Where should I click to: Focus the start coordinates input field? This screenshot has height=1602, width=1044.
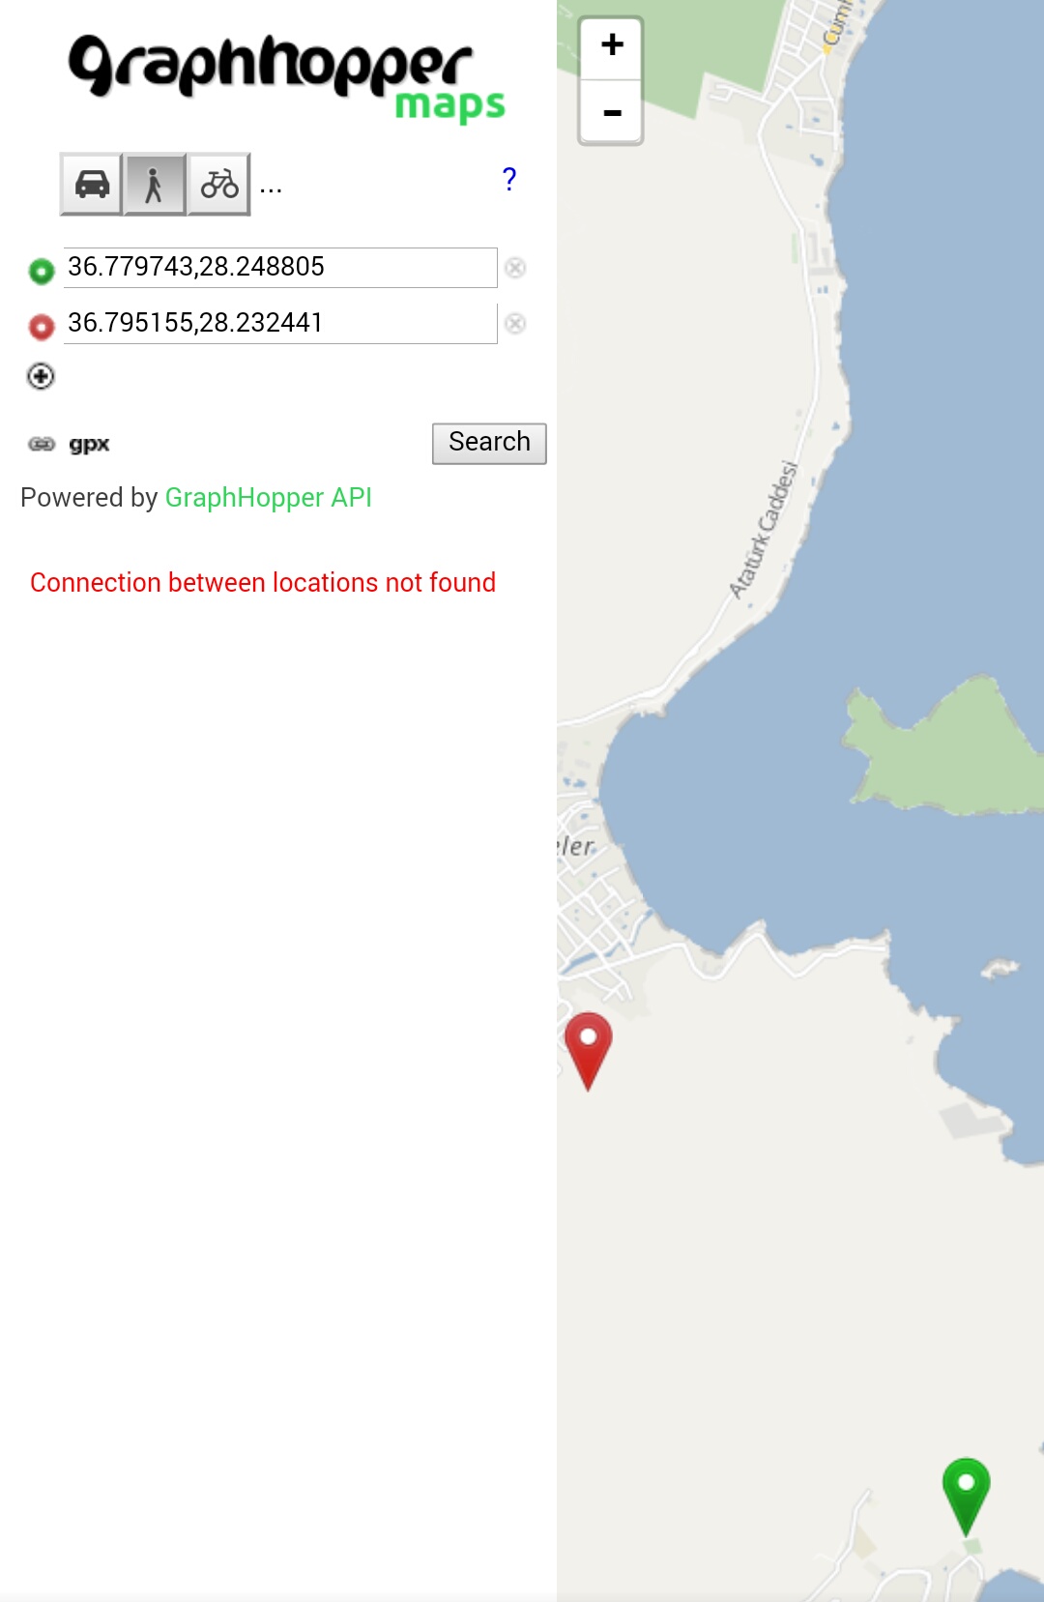[280, 267]
